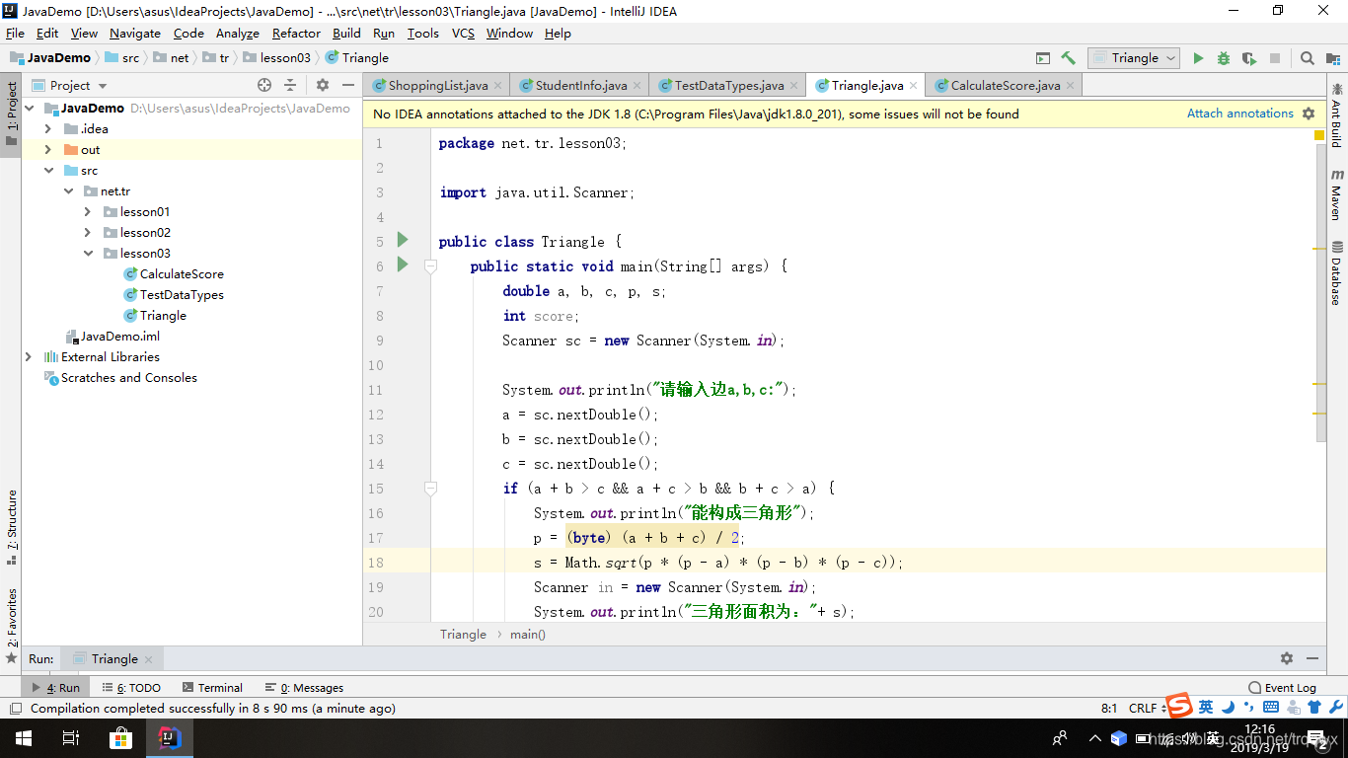Image resolution: width=1348 pixels, height=758 pixels.
Task: Toggle tool window bars icon in status bar
Action: coord(15,709)
